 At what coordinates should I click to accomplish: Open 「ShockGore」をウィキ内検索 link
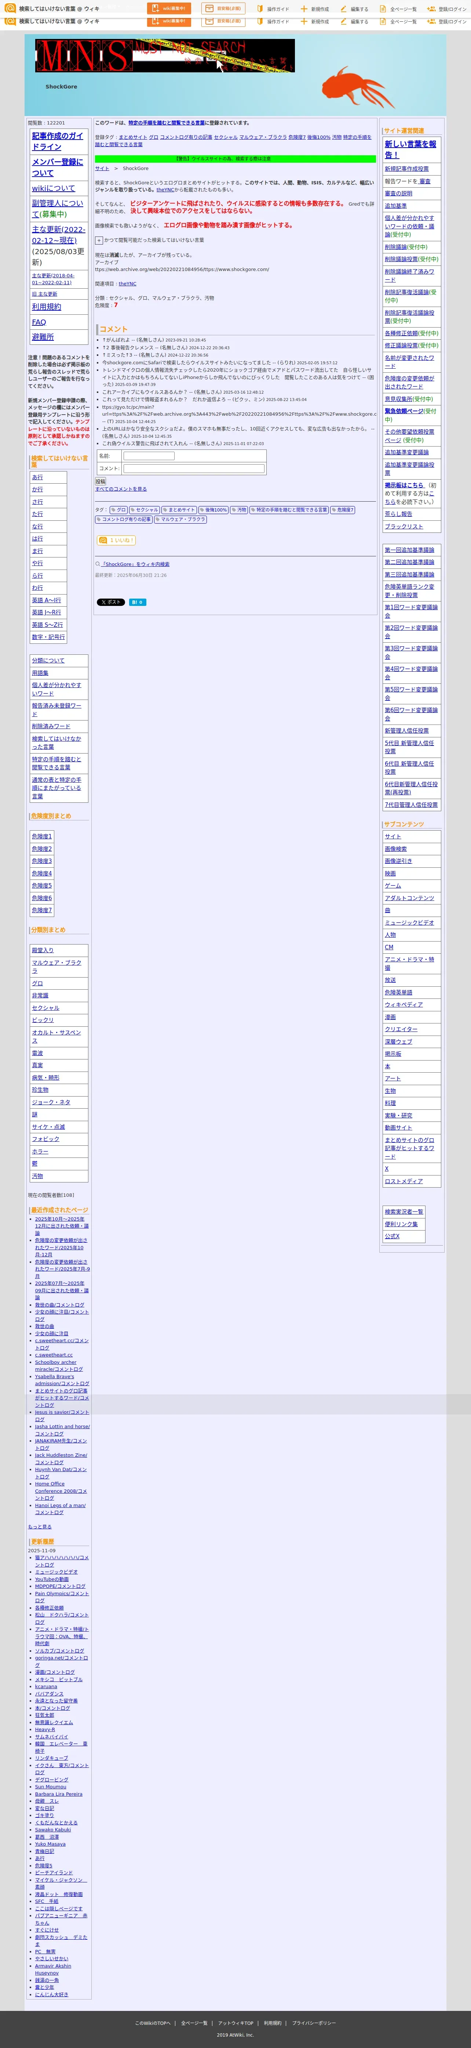[135, 564]
